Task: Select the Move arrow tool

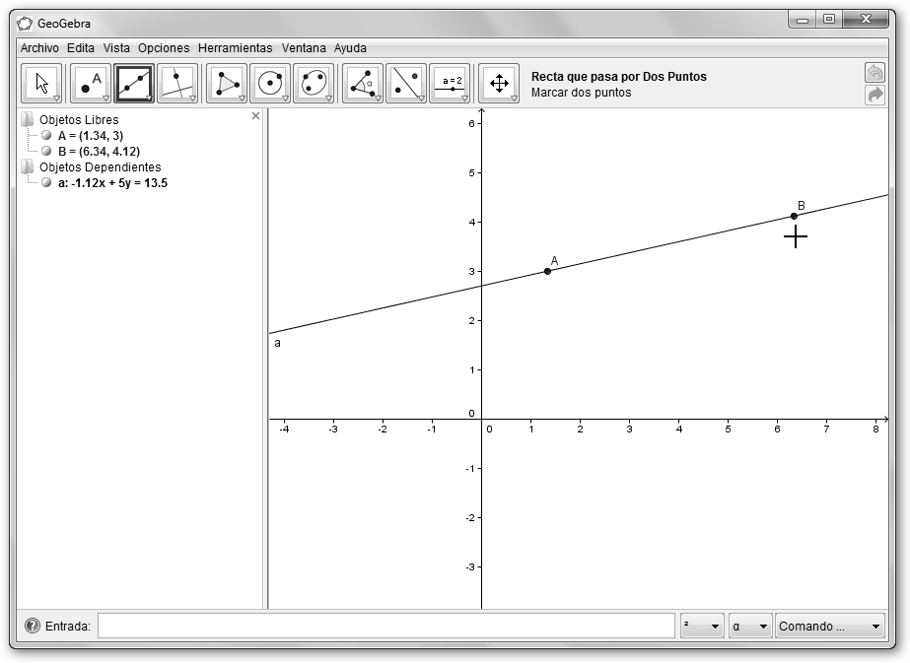Action: point(41,84)
